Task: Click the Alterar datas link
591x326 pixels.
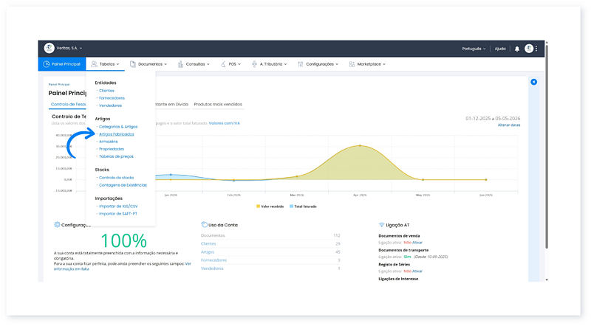Action: [509, 125]
